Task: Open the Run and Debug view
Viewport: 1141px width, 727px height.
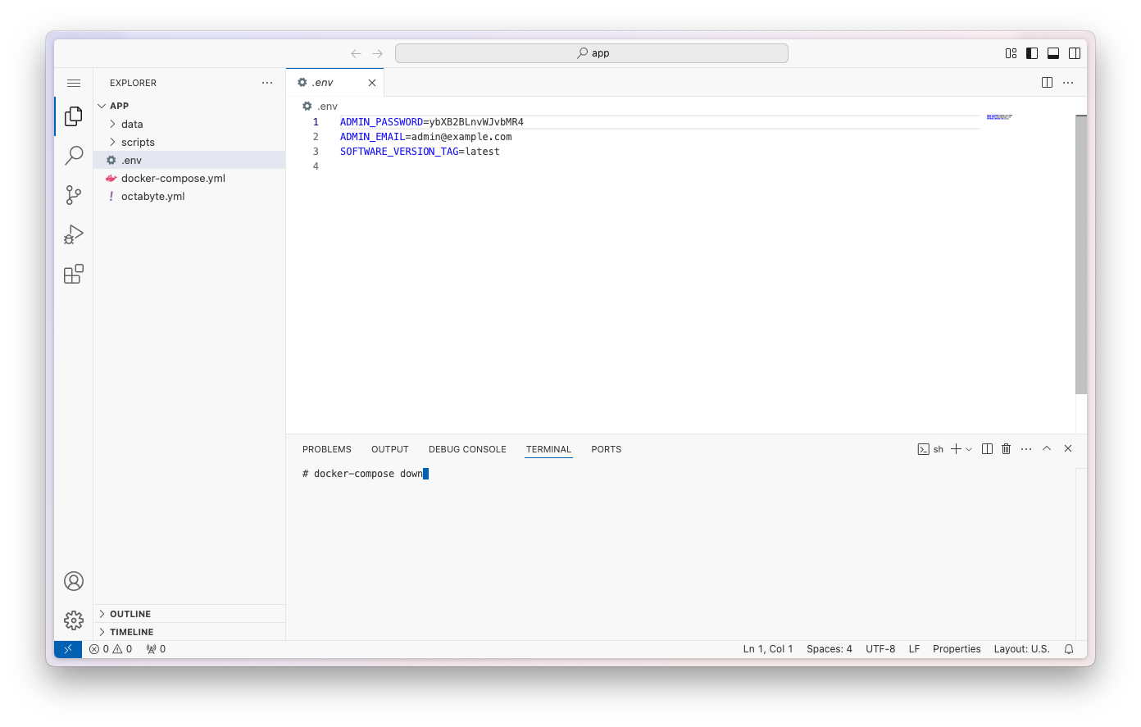Action: pos(74,234)
